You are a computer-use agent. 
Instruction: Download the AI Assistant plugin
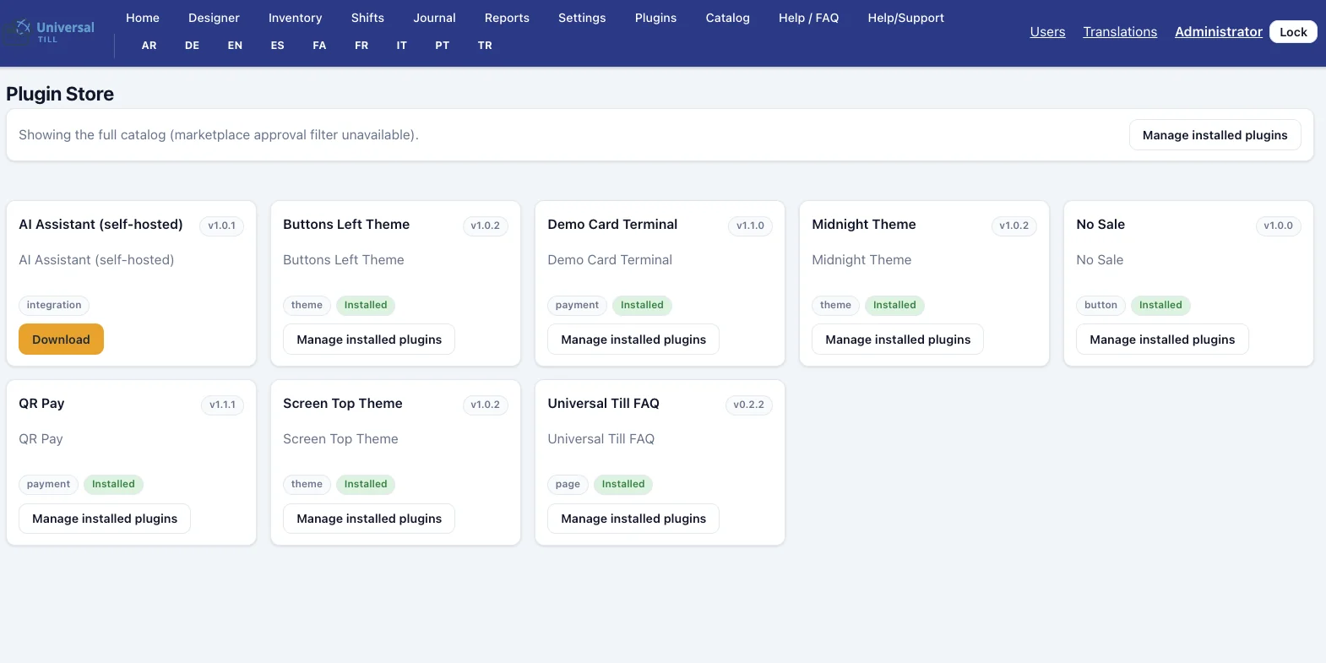point(61,340)
